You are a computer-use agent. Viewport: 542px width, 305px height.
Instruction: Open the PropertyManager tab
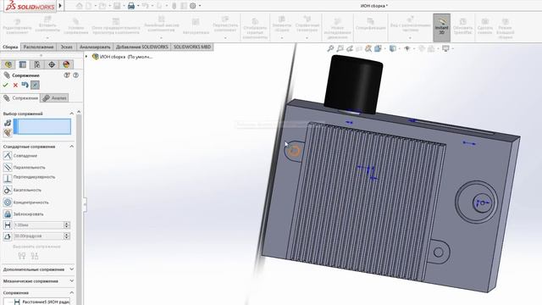click(x=23, y=64)
